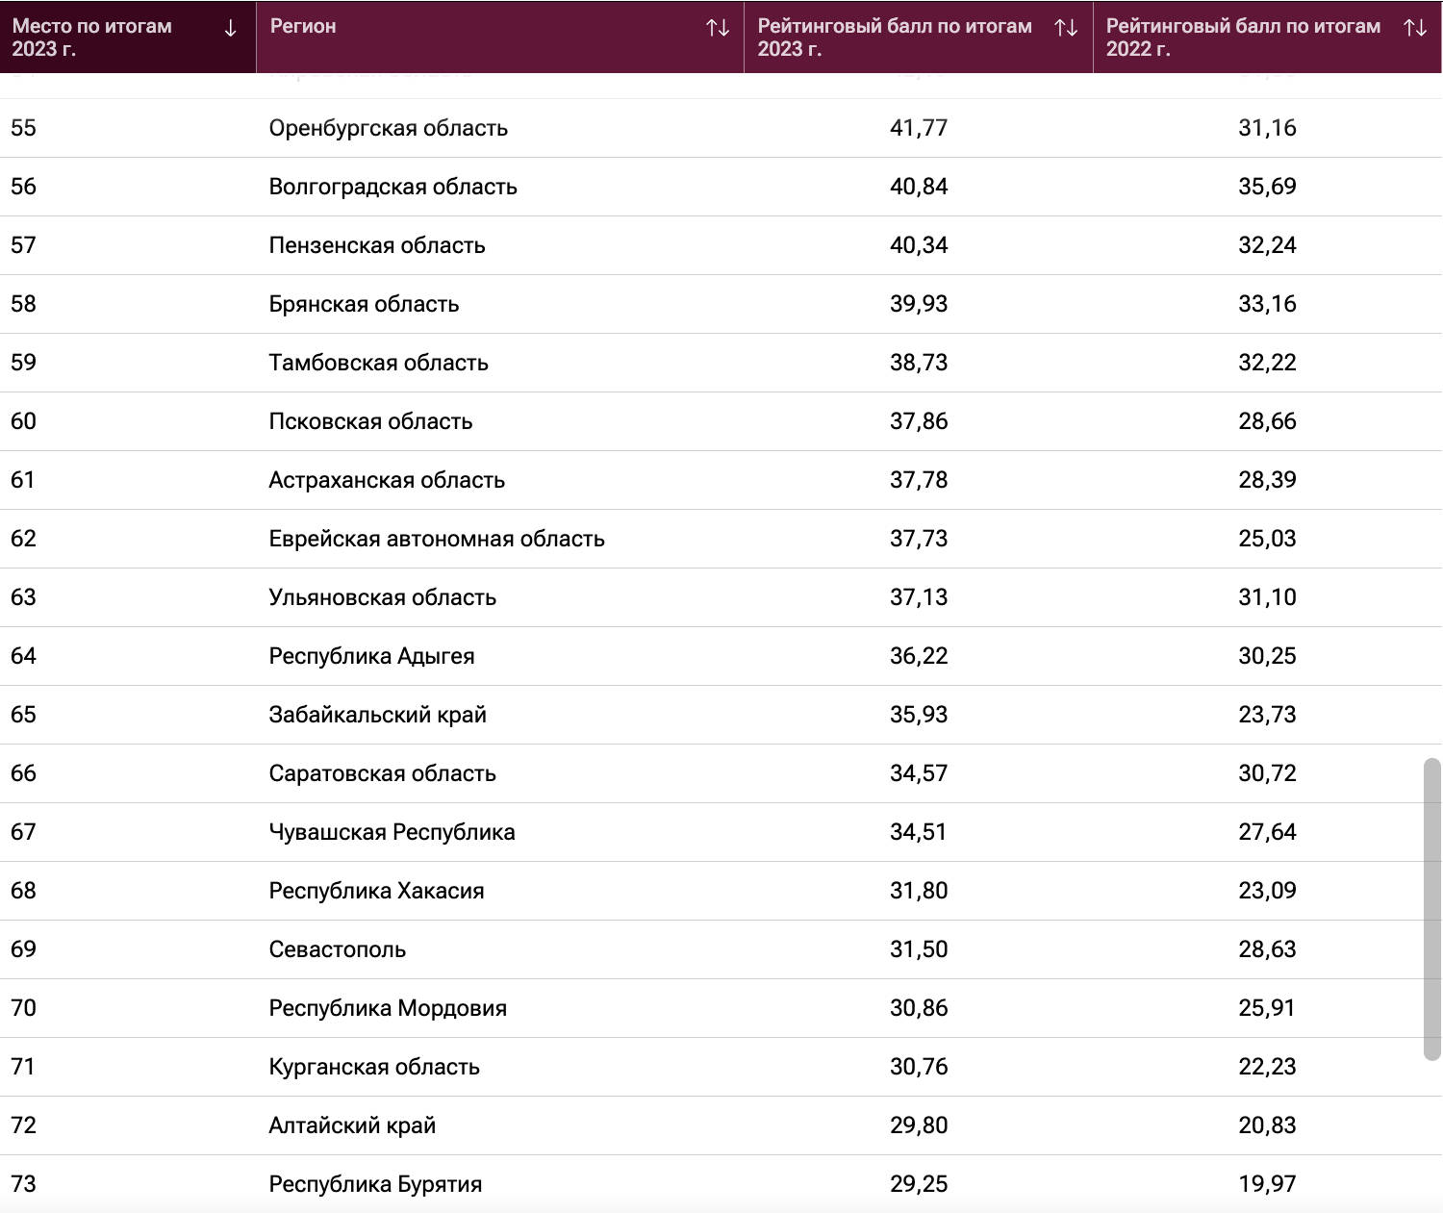Select Республика Бурятия at rank 73
1443x1213 pixels.
pyautogui.click(x=375, y=1184)
